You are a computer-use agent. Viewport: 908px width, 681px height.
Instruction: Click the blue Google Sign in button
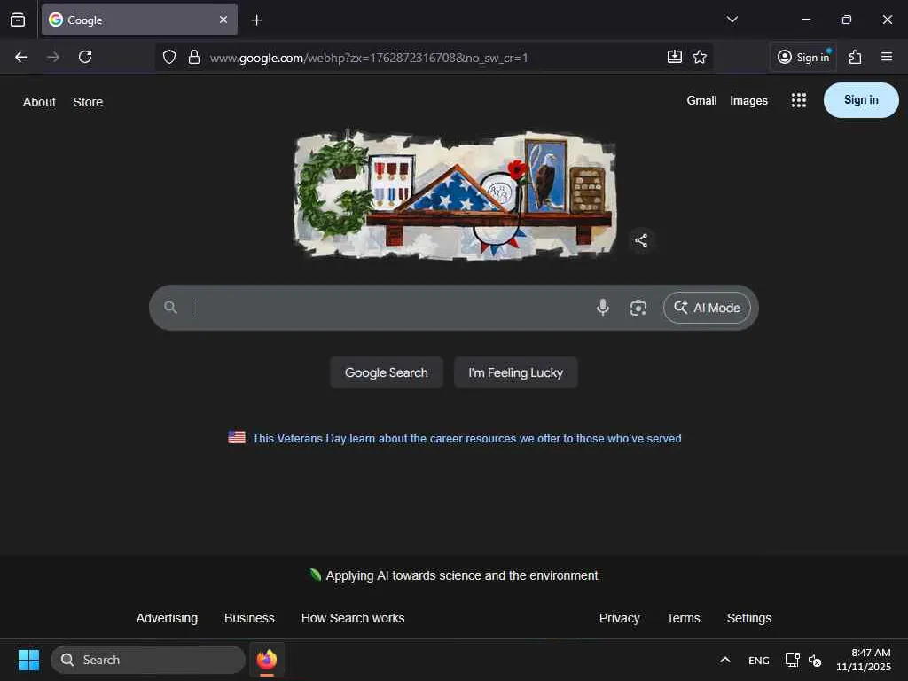coord(861,100)
